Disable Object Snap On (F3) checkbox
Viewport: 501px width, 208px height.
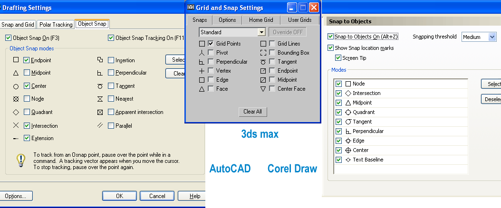8,38
